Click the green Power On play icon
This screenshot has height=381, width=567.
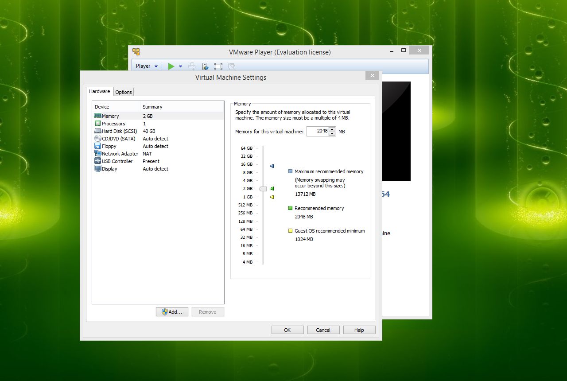coord(171,66)
